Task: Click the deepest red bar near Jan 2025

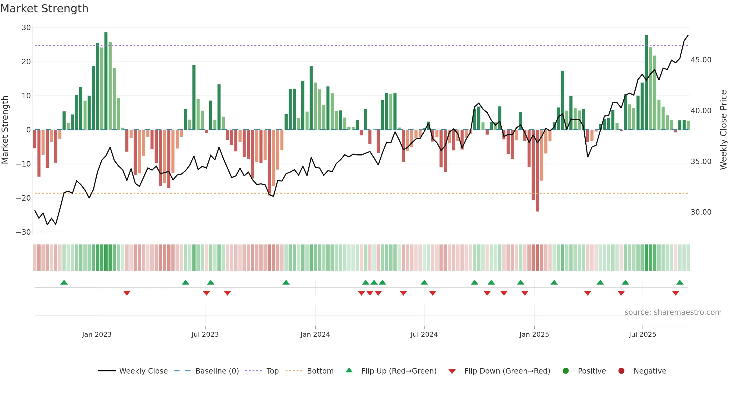Action: click(x=537, y=170)
